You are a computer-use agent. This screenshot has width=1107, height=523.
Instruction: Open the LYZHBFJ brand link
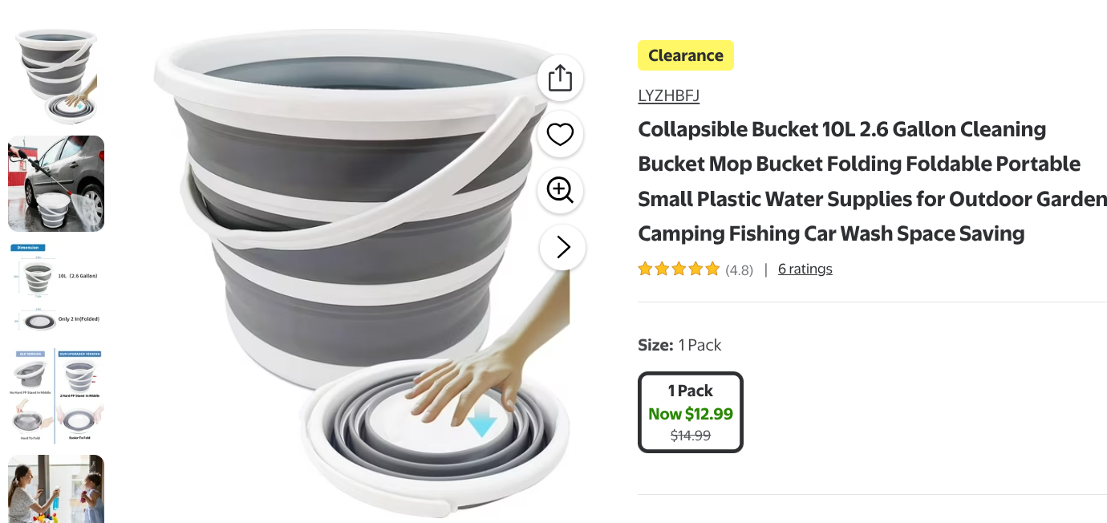point(669,95)
